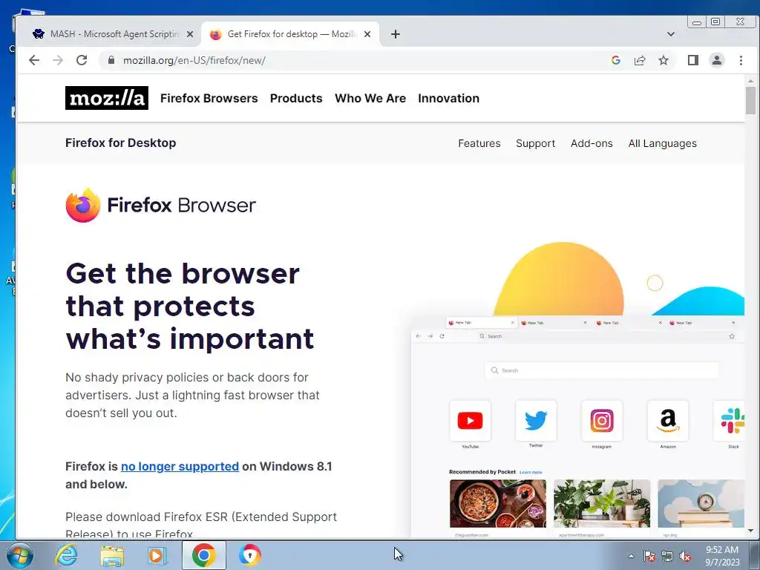
Task: Open the Chrome three-dot menu
Action: (741, 60)
